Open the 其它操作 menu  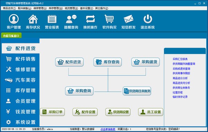102,8
